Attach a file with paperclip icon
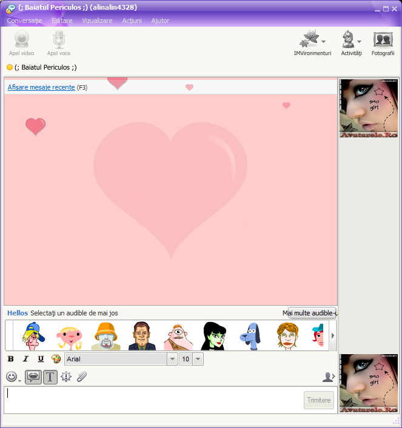 [x=82, y=377]
